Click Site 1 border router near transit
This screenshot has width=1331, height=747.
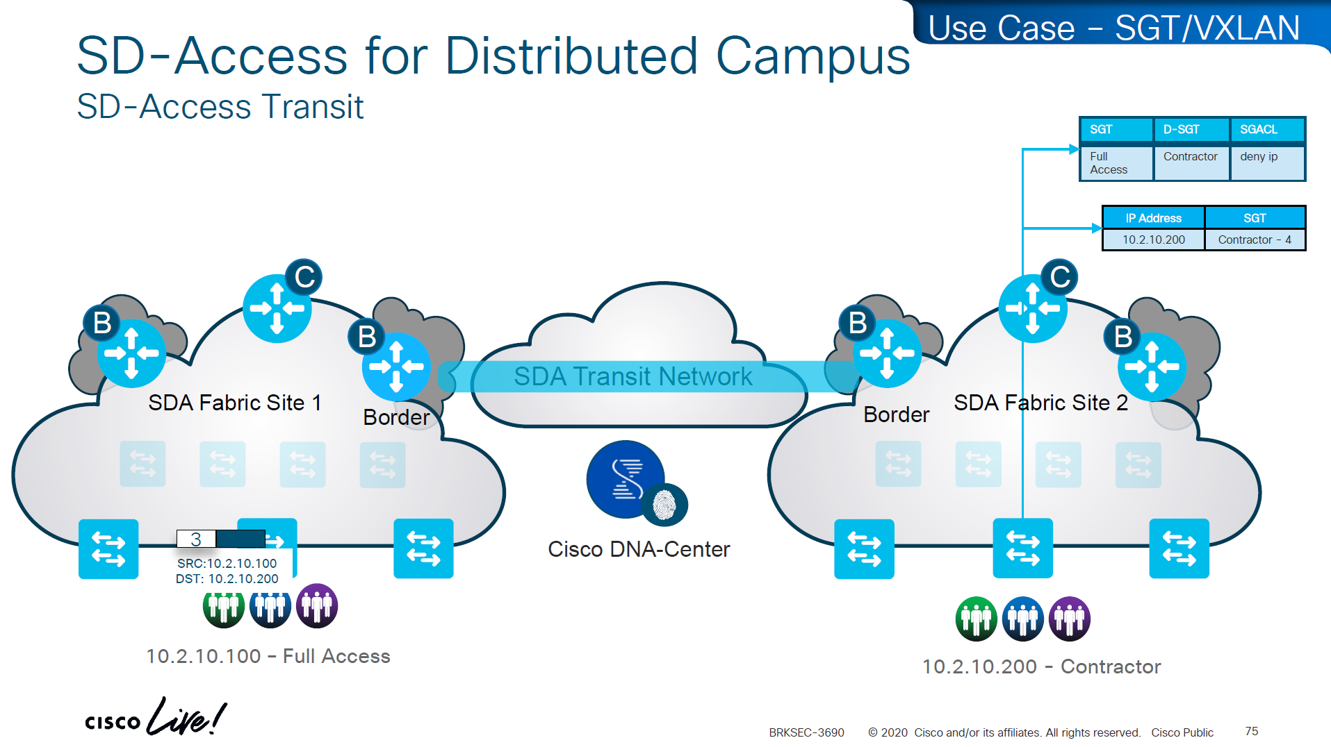pos(396,366)
